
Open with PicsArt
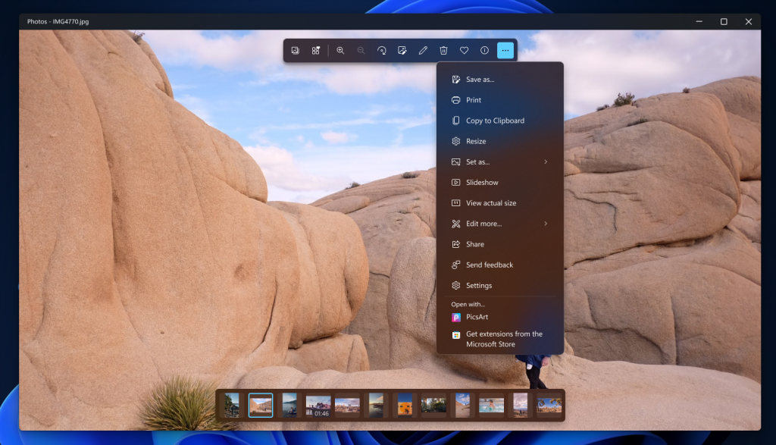point(477,318)
